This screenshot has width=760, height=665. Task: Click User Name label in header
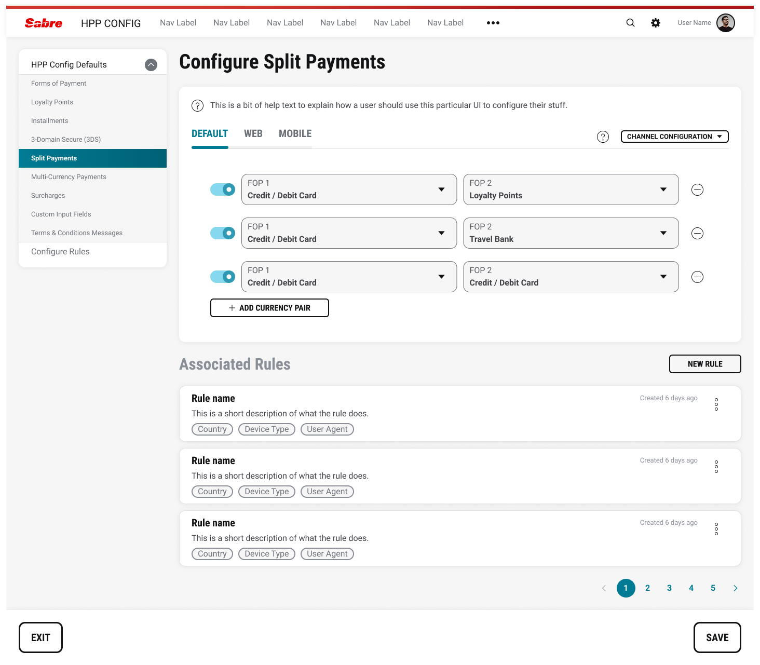click(x=695, y=23)
